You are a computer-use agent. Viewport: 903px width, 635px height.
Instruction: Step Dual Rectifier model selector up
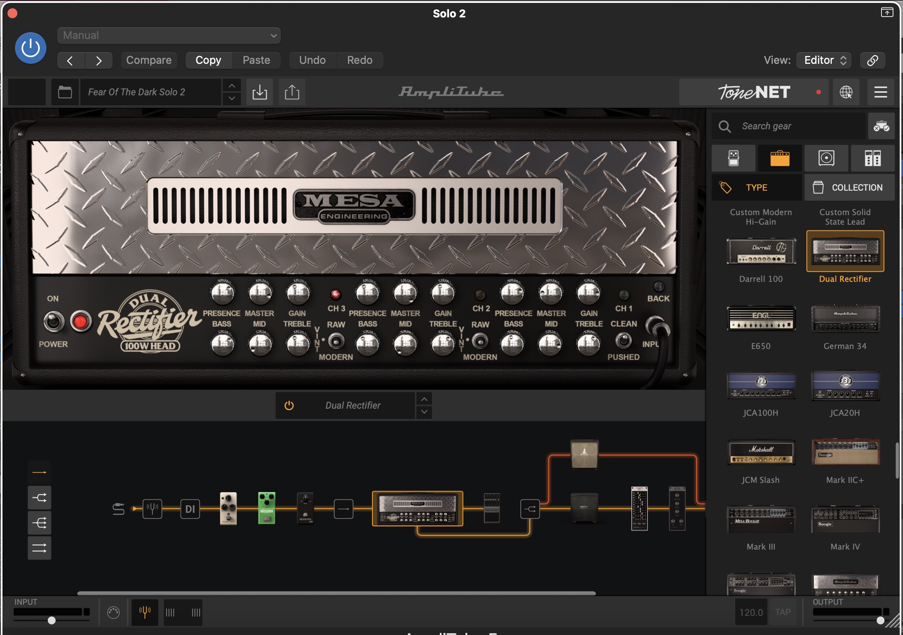424,399
